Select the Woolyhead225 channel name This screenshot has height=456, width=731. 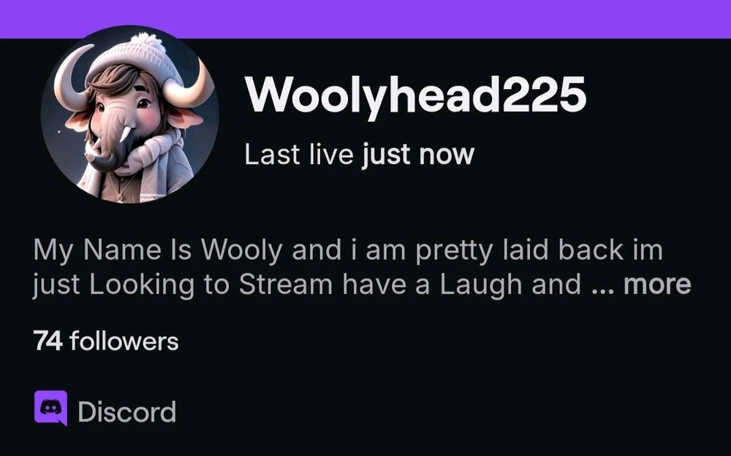point(415,95)
